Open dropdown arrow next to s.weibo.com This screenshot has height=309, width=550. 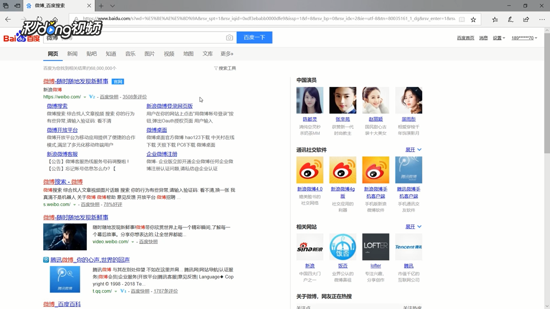[x=74, y=205]
